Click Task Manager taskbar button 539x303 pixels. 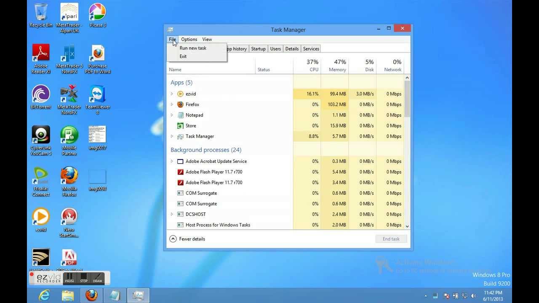[x=138, y=295]
